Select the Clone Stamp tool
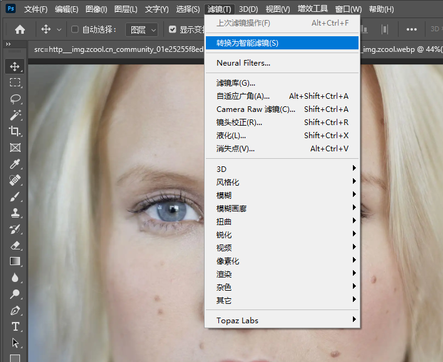The image size is (443, 362). [16, 213]
